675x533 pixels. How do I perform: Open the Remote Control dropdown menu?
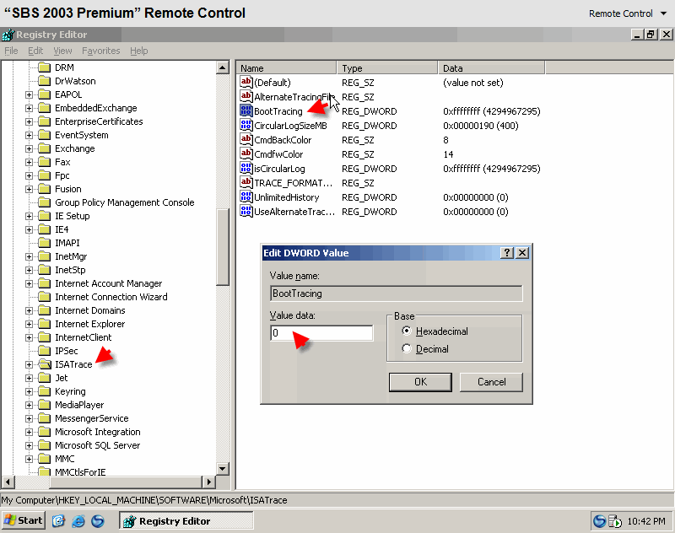(628, 13)
